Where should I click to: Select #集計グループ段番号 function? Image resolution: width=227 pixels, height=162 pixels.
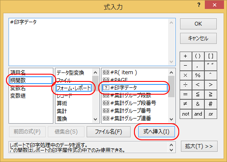point(135,103)
